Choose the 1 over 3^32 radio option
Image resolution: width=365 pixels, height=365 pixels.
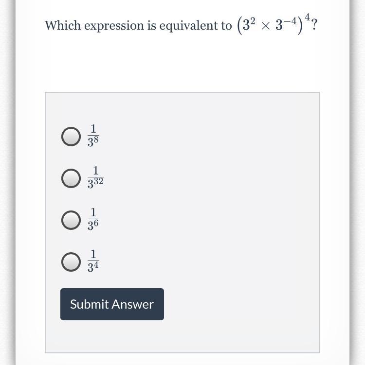[71, 178]
